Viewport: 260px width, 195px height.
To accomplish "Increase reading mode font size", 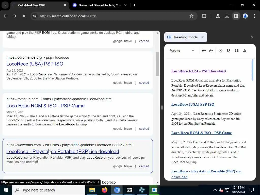I will pos(211,51).
